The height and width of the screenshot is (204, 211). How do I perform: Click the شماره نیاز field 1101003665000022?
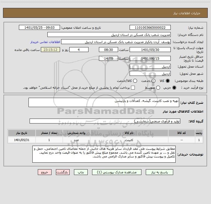[150, 27]
